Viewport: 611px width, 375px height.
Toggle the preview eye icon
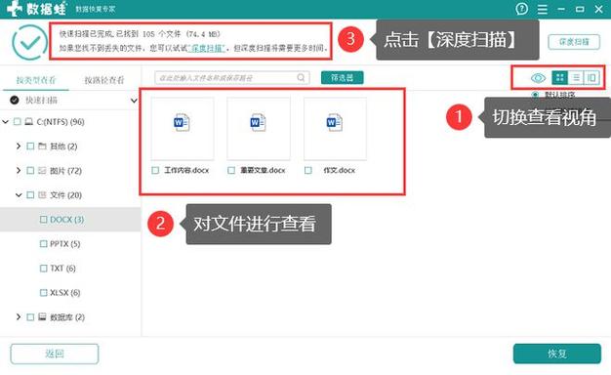pyautogui.click(x=538, y=78)
